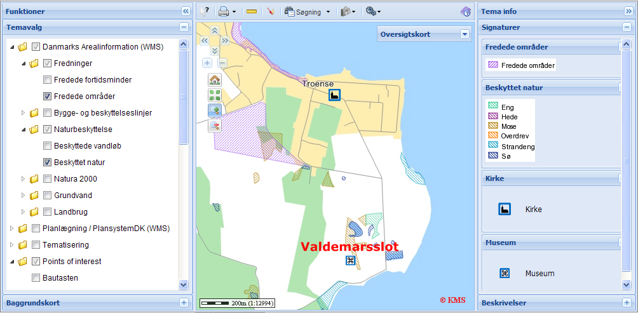Click the green four-squares full extent icon
This screenshot has height=313, width=638.
pyautogui.click(x=214, y=95)
